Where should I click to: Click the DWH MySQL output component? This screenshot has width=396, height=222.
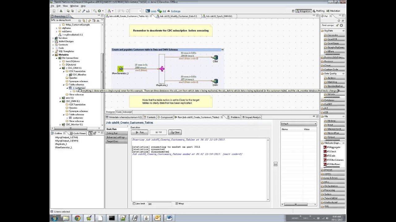tap(215, 81)
